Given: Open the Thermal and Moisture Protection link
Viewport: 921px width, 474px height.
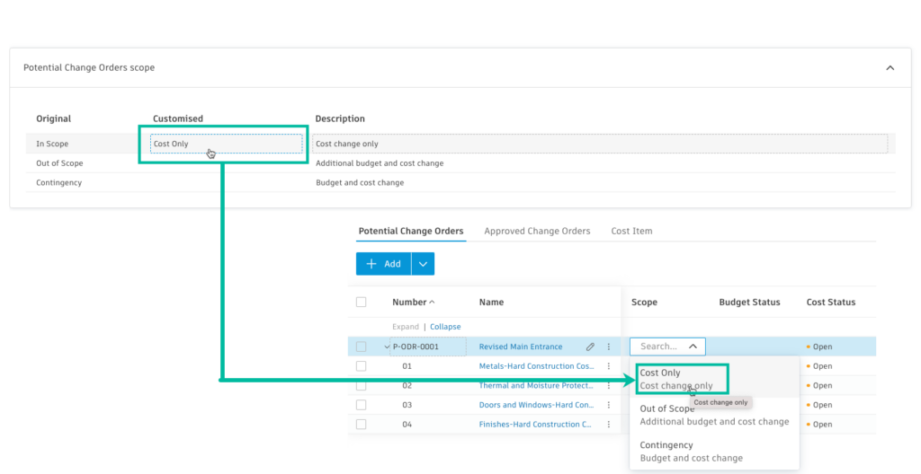Looking at the screenshot, I should (x=536, y=385).
